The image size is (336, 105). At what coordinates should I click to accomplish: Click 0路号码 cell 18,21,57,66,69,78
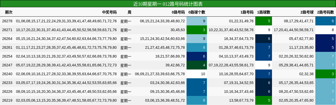coord(170,56)
